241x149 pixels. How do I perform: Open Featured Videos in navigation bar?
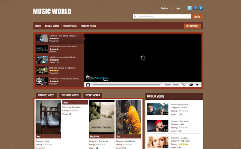click(88, 26)
